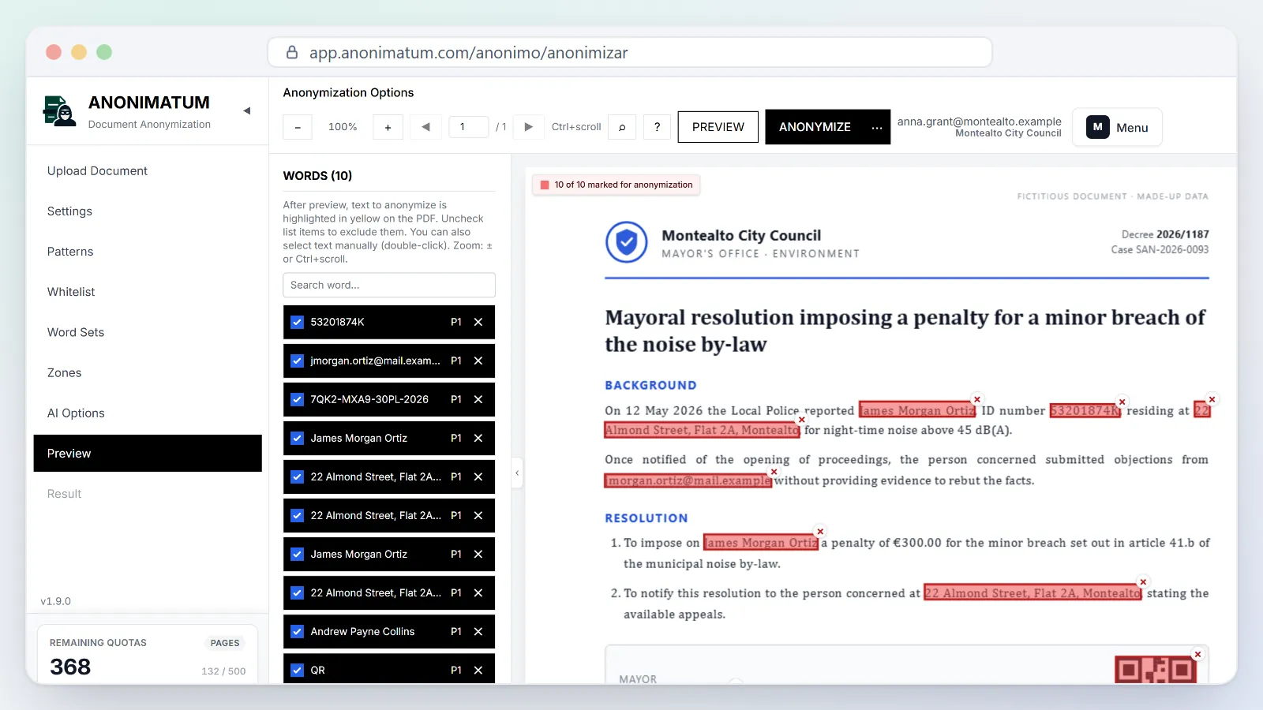Open the ANONYMIZE options ellipsis dropdown

(877, 127)
